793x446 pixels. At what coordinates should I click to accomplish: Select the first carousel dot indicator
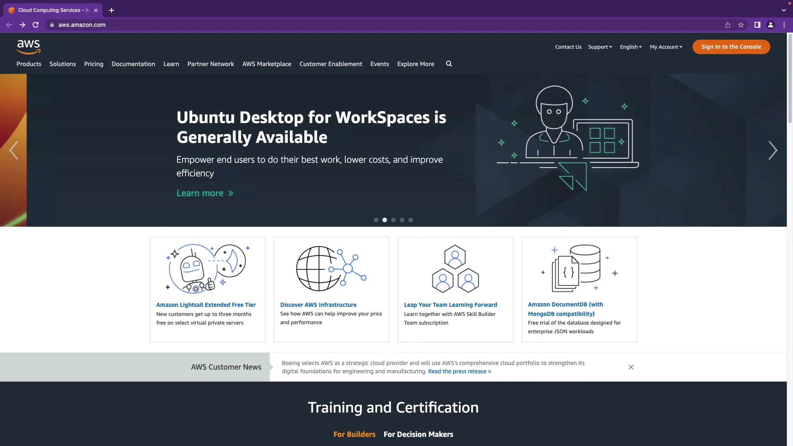click(x=376, y=220)
